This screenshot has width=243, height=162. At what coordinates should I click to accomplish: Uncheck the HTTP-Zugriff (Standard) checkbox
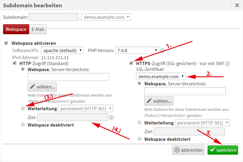tap(14, 64)
